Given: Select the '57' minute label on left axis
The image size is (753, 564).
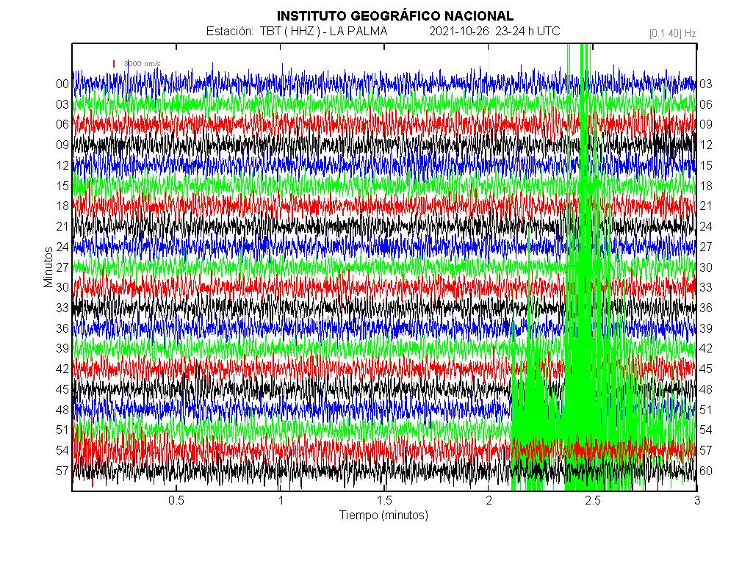Looking at the screenshot, I should click(62, 471).
